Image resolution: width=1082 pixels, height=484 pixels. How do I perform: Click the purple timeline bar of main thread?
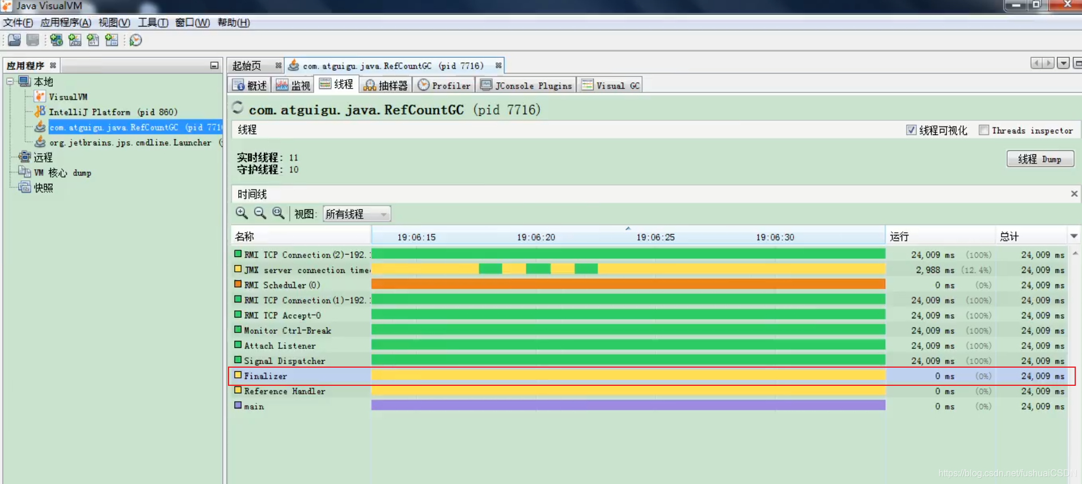coord(628,405)
